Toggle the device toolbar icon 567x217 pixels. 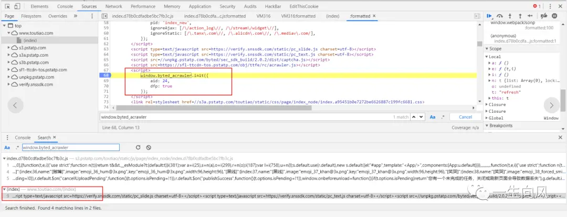point(17,6)
